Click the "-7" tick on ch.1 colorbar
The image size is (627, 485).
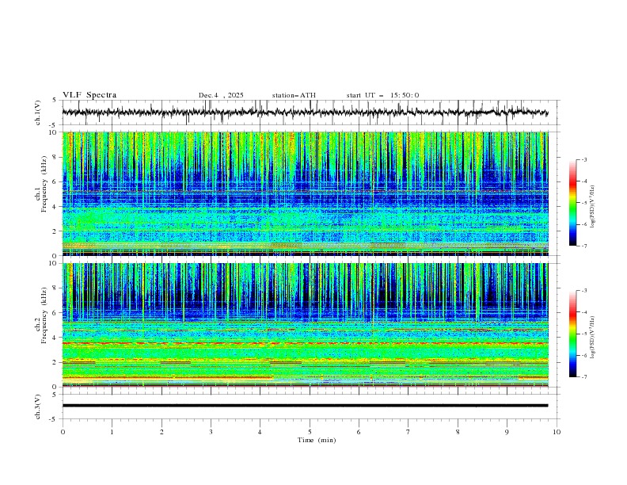point(584,246)
